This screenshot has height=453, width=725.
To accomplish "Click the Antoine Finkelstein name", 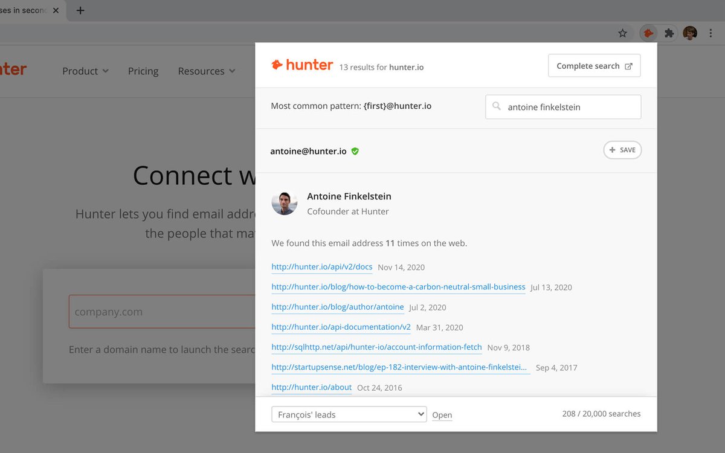I will (x=349, y=196).
